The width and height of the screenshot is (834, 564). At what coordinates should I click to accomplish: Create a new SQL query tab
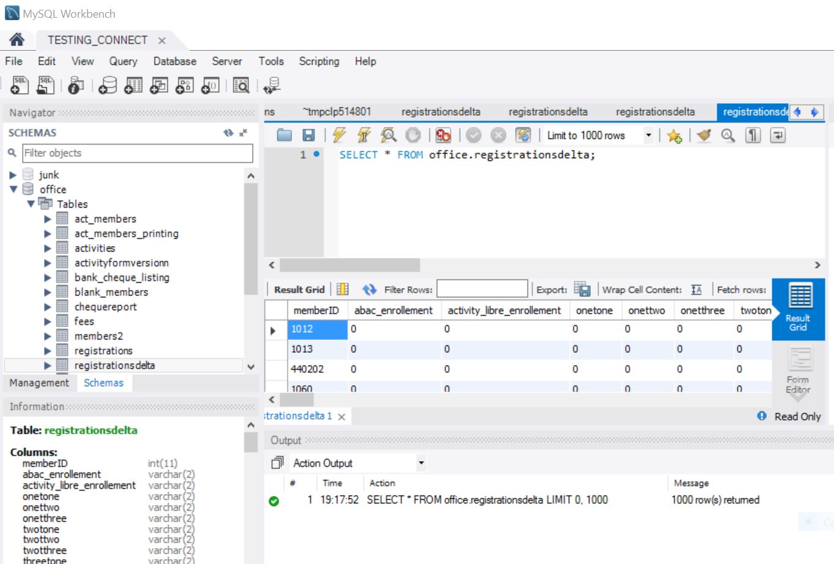tap(20, 85)
